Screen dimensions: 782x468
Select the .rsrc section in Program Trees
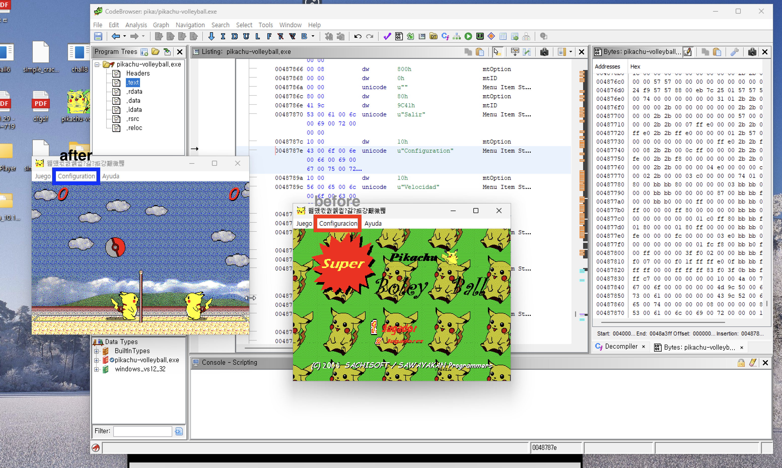133,119
